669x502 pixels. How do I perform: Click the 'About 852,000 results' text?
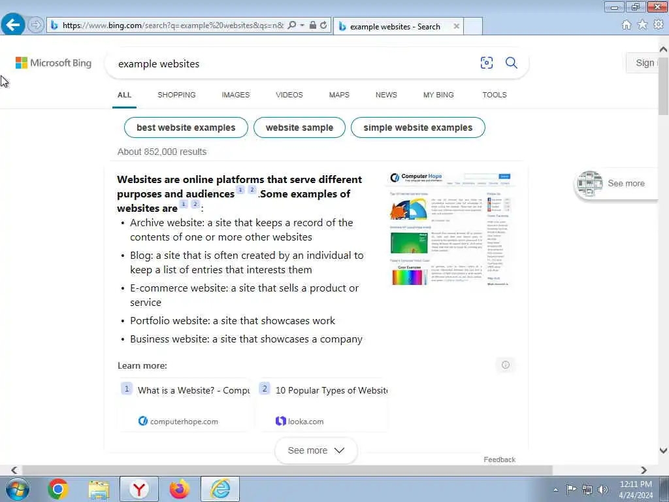(x=162, y=152)
